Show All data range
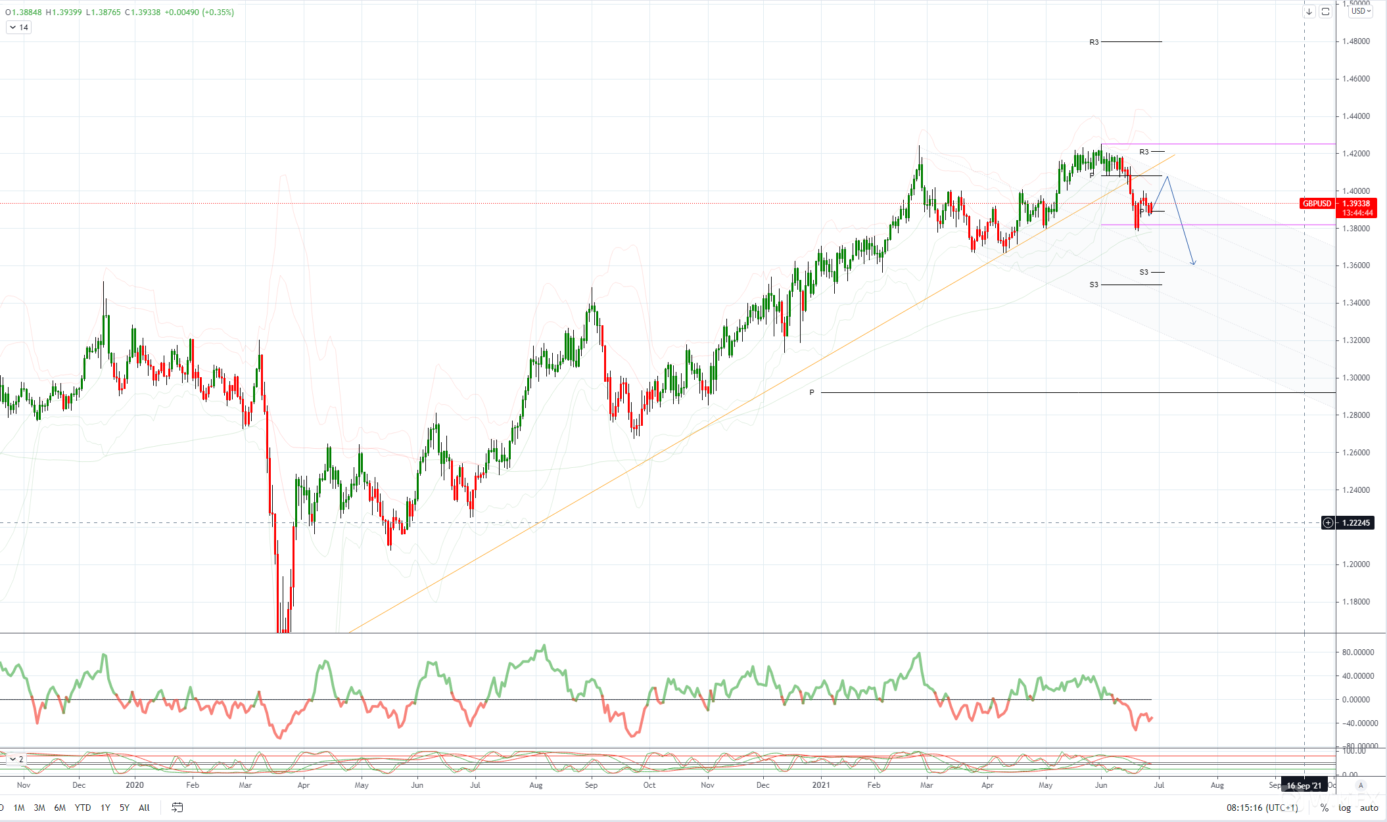Screen dimensions: 1387x822 [x=144, y=808]
